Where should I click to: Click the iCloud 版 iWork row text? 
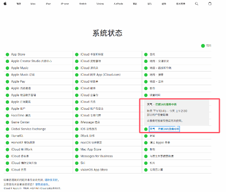(x=22, y=149)
